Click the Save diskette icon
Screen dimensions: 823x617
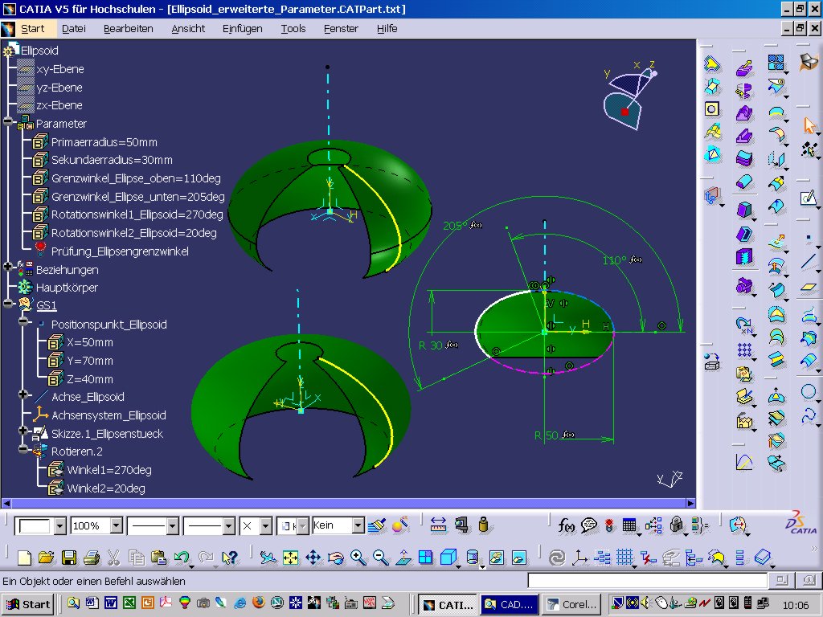coord(69,558)
